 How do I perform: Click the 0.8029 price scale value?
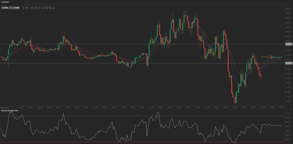click(288, 27)
